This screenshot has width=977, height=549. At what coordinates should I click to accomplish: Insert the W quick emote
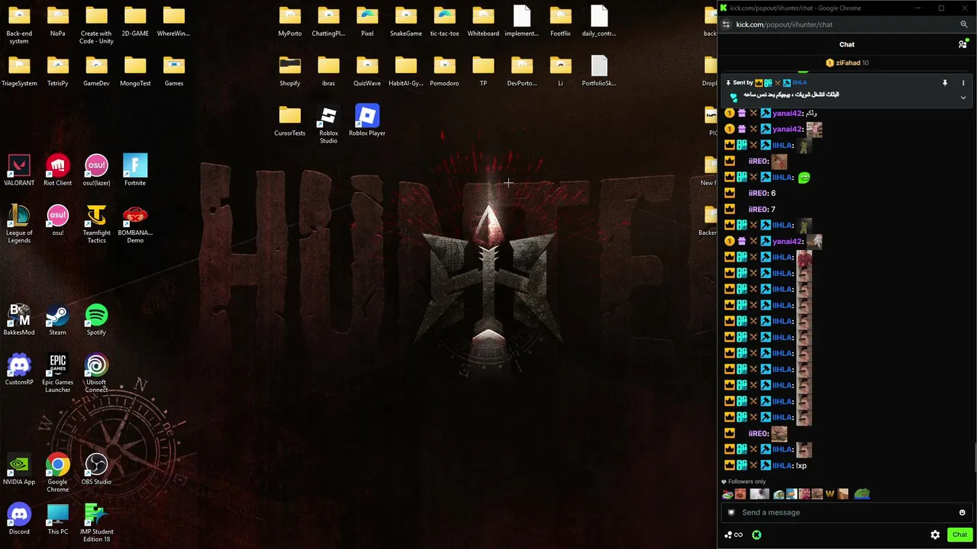830,494
